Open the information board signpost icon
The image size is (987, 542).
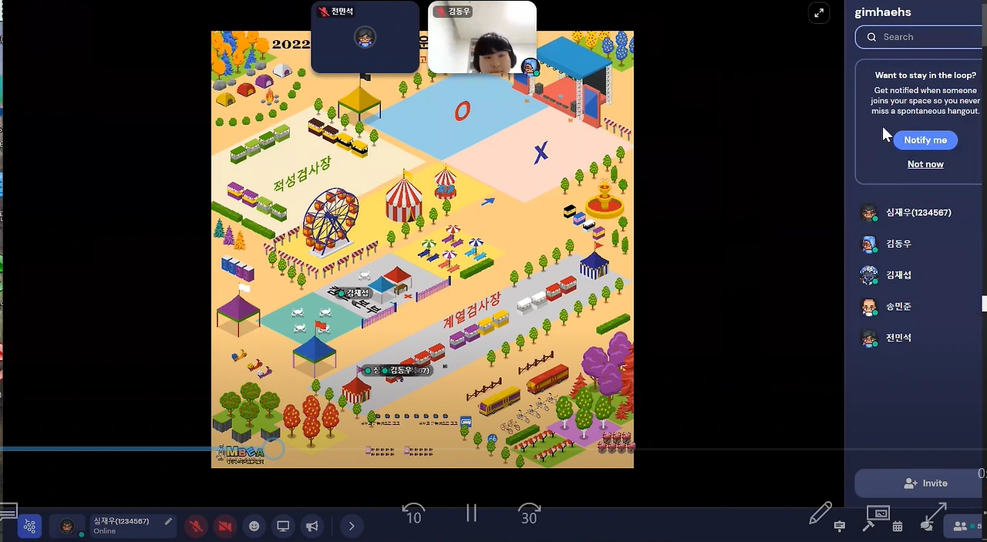pos(840,527)
